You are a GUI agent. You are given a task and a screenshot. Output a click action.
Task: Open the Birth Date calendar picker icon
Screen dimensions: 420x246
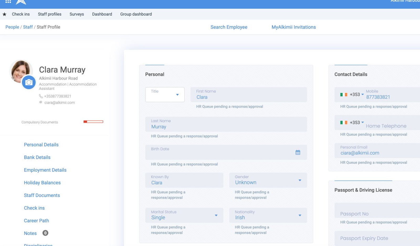[x=298, y=152]
